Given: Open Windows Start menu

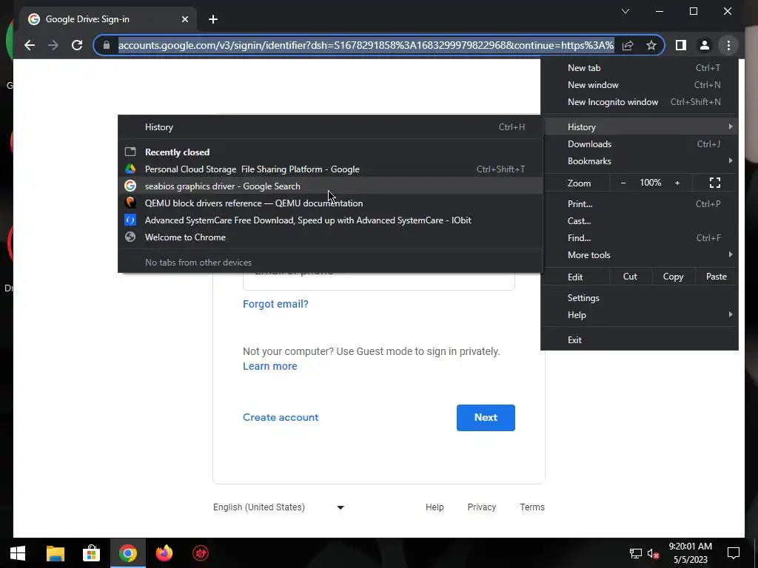Looking at the screenshot, I should pyautogui.click(x=18, y=553).
